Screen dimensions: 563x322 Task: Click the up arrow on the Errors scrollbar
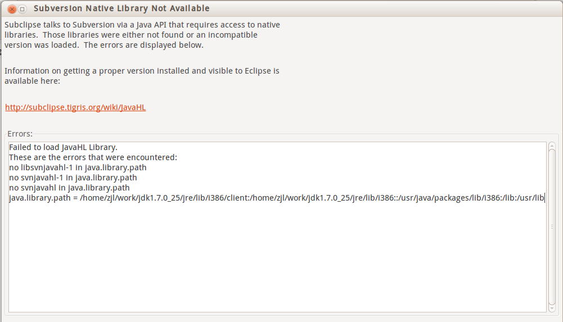click(552, 146)
